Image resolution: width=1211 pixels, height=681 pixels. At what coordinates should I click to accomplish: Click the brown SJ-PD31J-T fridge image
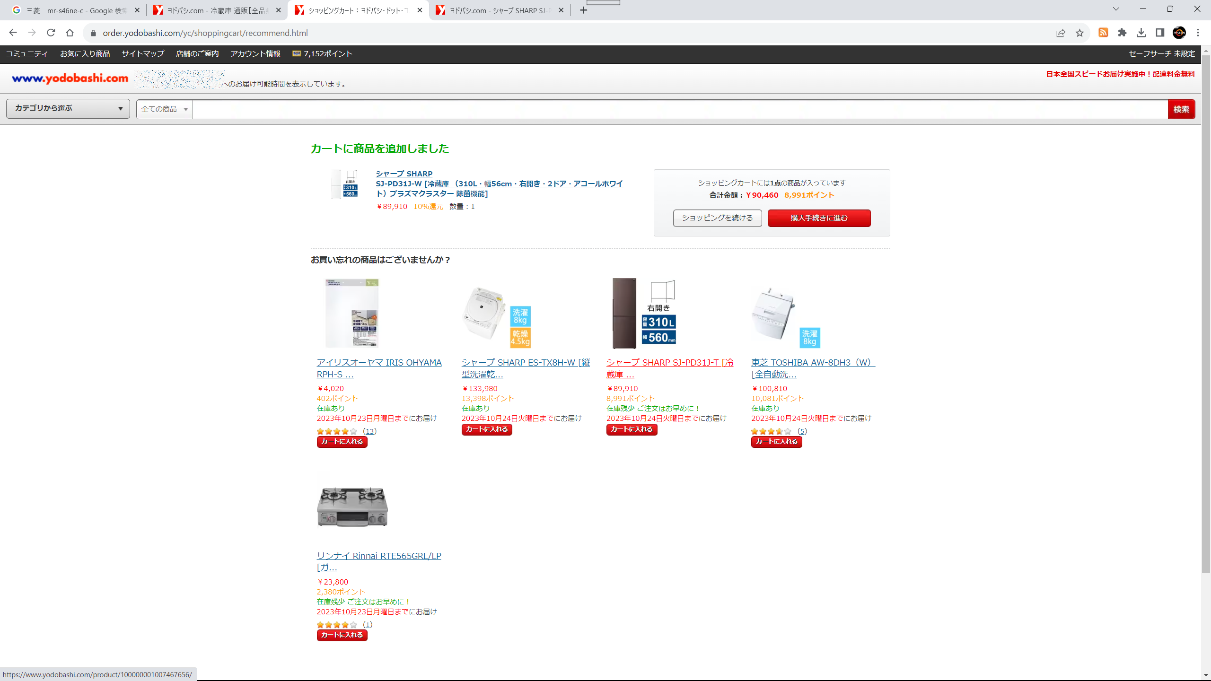coord(644,313)
